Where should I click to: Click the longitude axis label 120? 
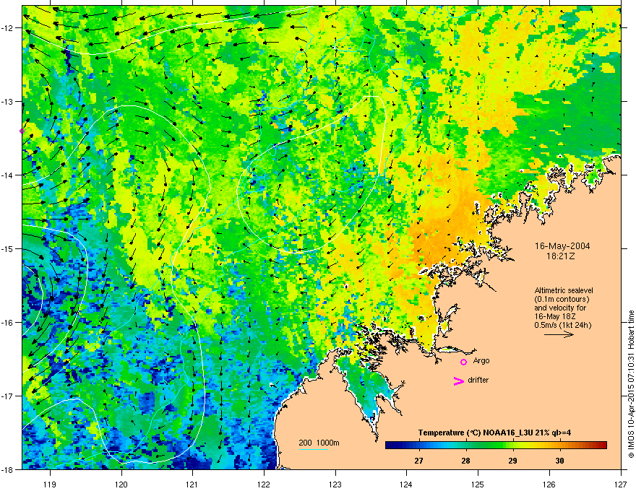(121, 484)
